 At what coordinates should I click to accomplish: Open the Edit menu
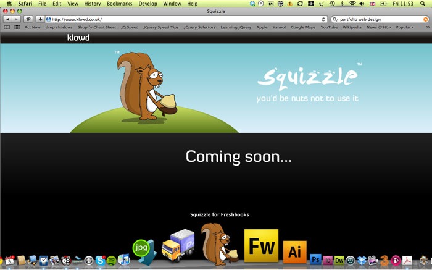57,4
